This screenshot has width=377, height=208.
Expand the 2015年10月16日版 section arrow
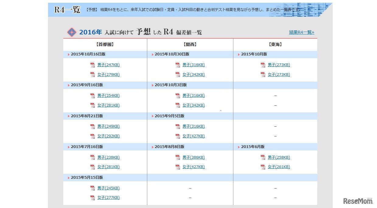tap(68, 54)
